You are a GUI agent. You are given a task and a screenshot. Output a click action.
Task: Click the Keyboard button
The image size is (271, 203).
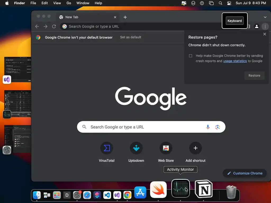point(234,21)
